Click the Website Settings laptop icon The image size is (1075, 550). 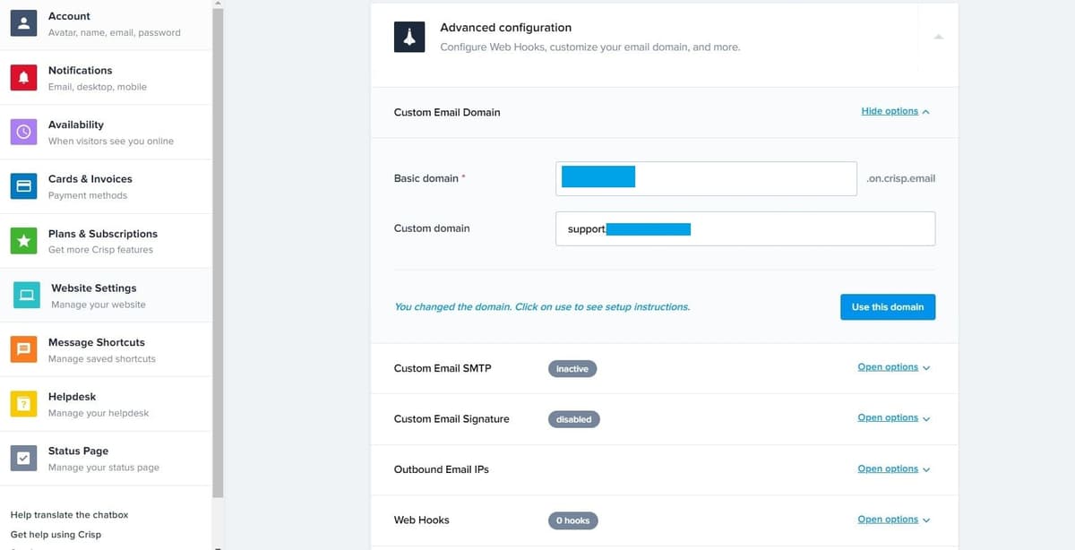coord(26,295)
